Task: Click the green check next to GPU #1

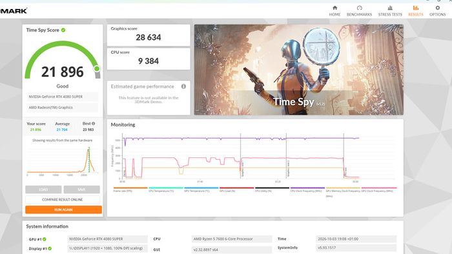Action: pos(45,239)
